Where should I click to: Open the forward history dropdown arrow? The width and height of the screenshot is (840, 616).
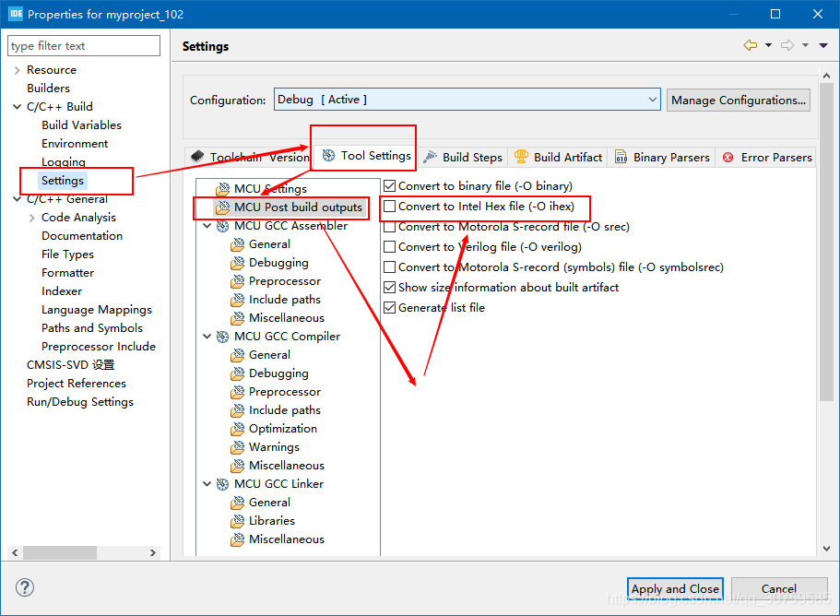click(x=805, y=45)
